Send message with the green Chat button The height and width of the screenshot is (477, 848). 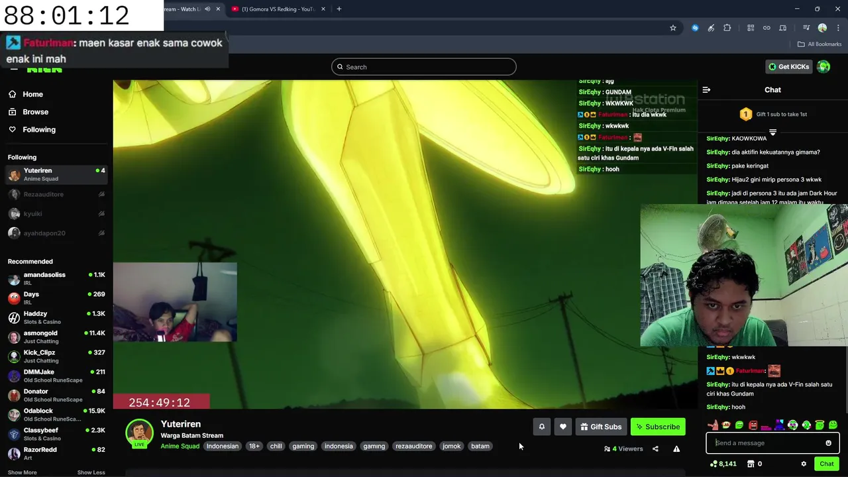click(826, 464)
